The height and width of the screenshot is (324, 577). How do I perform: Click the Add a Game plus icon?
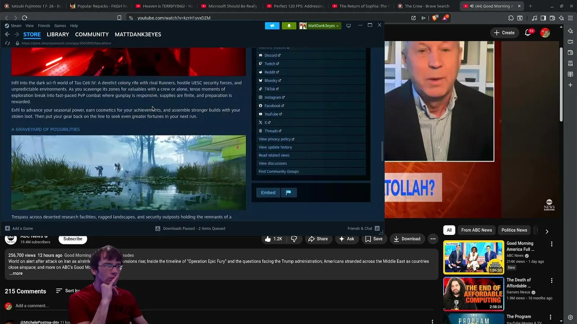click(7, 228)
